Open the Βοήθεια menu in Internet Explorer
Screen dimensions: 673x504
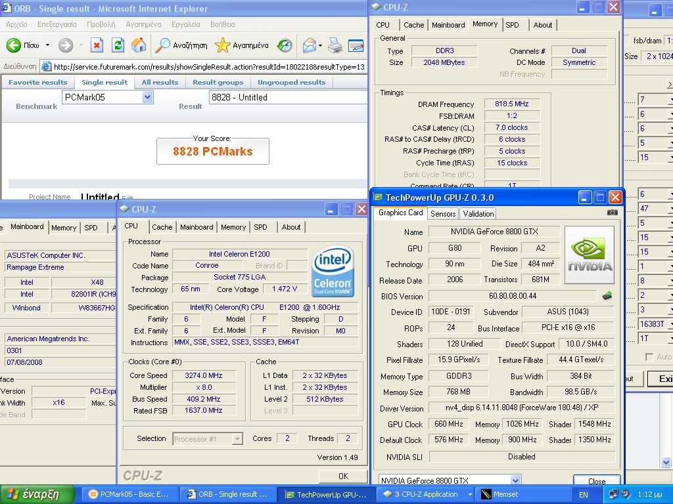223,24
